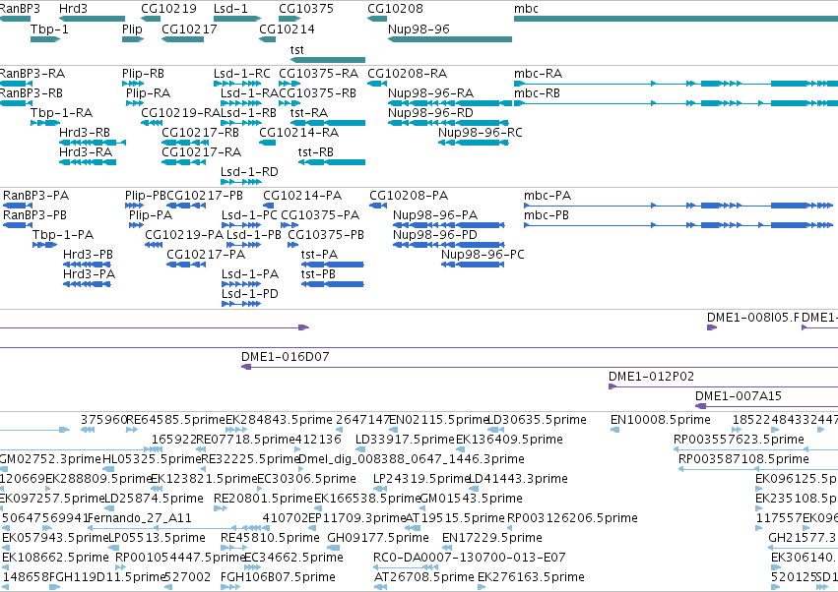Select the Tbp-1-RA transcript label
838x592 pixels.
pos(61,113)
